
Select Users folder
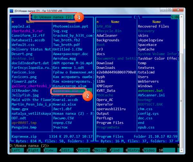[x=143, y=77]
